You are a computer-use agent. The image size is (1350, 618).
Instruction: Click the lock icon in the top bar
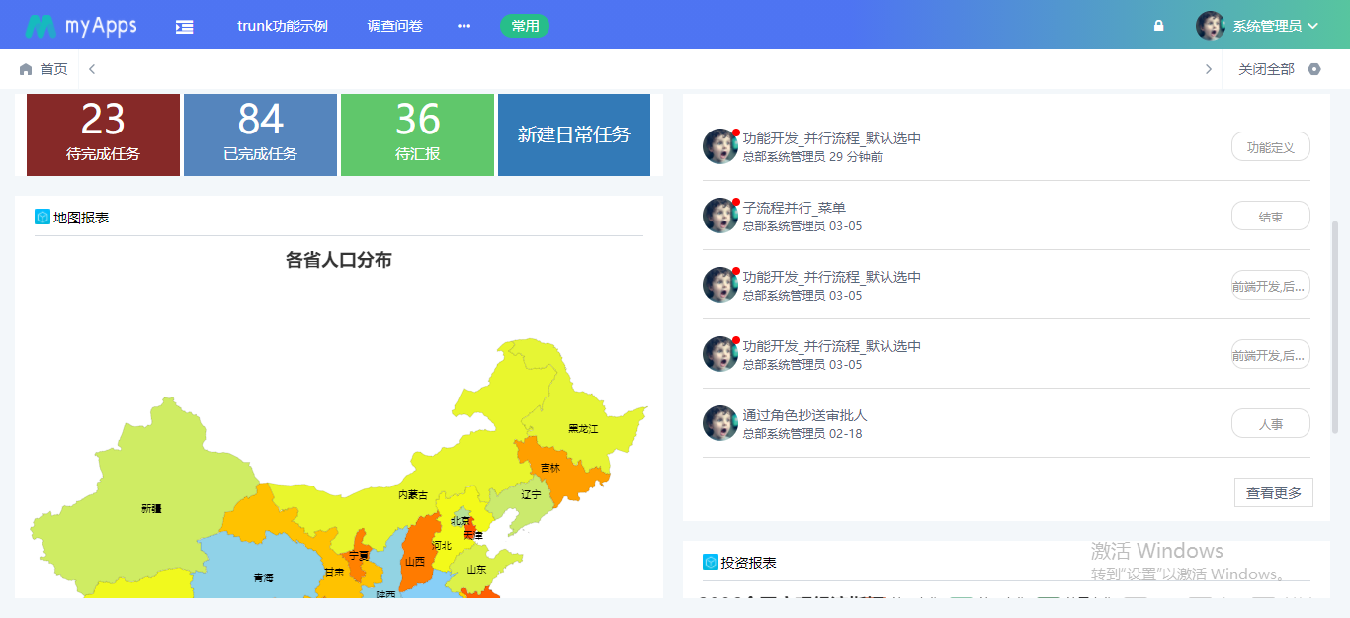(x=1157, y=25)
